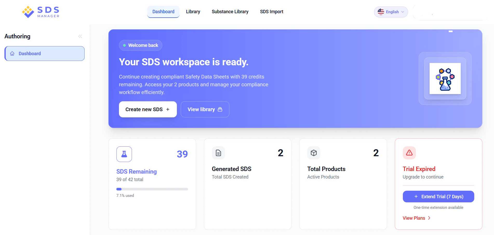Image resolution: width=494 pixels, height=235 pixels.
Task: Click the American flag icon in language selector
Action: tap(380, 12)
